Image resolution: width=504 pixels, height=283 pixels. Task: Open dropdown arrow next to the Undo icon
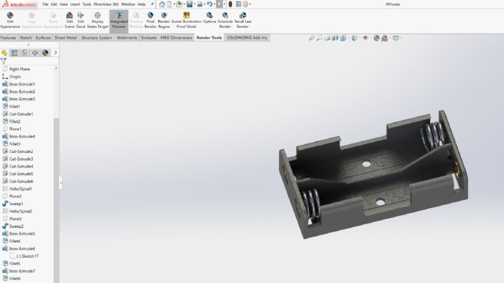click(214, 4)
